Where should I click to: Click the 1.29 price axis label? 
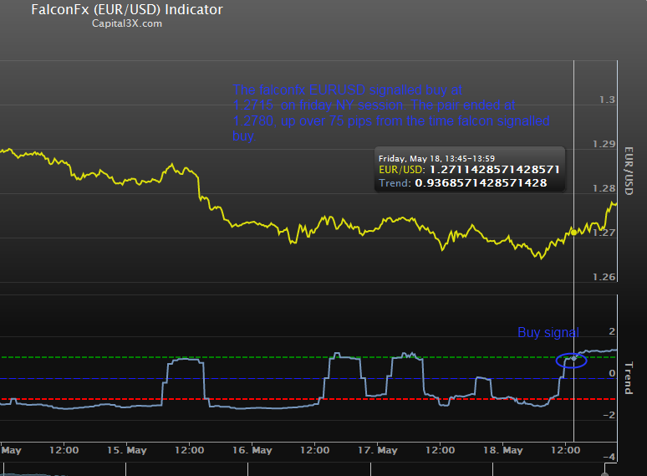pos(604,145)
